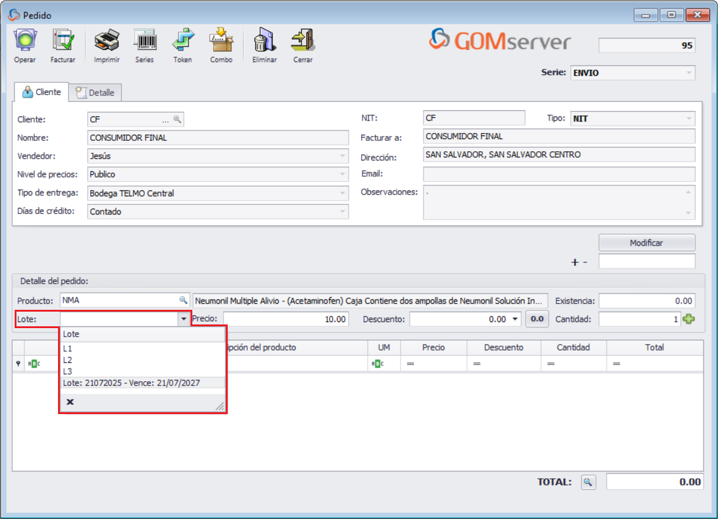
Task: Click the 0.0 discount button
Action: click(x=537, y=319)
